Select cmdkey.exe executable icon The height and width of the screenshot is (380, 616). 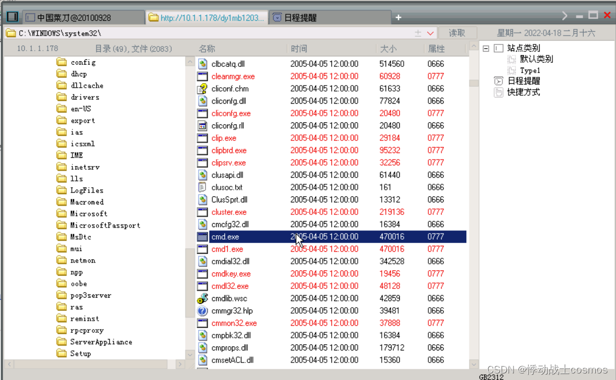202,274
